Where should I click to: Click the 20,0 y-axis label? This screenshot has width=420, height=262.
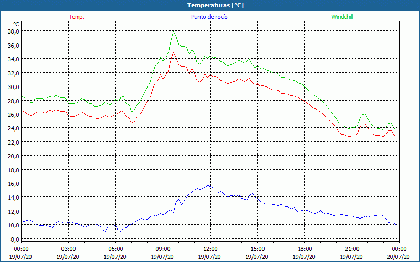click(14, 156)
